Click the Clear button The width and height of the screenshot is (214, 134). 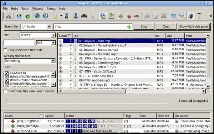coord(166,26)
